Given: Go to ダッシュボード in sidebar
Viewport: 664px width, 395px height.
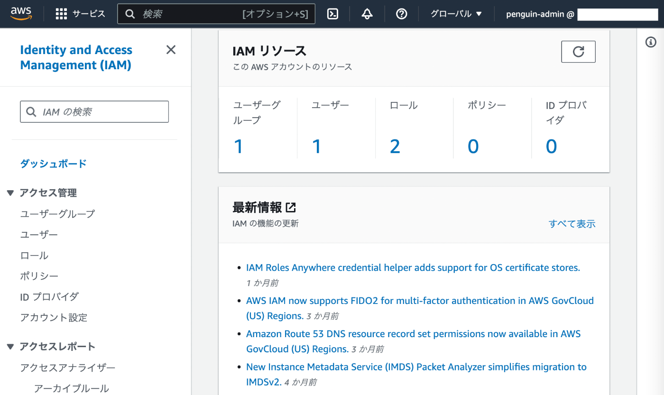Looking at the screenshot, I should click(x=53, y=164).
